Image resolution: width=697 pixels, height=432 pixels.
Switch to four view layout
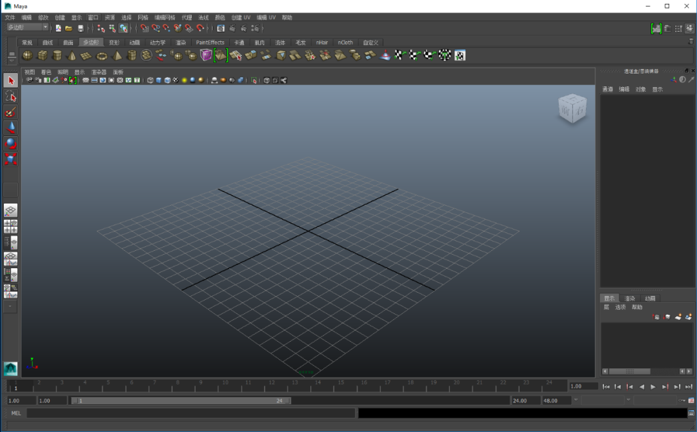(11, 226)
